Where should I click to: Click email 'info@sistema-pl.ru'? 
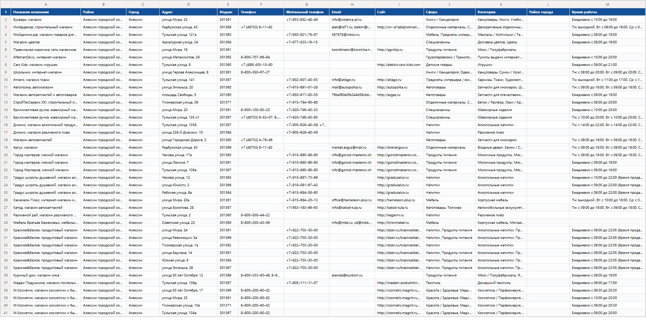coord(352,20)
